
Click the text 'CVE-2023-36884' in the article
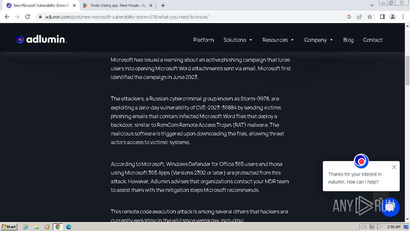pyautogui.click(x=216, y=107)
